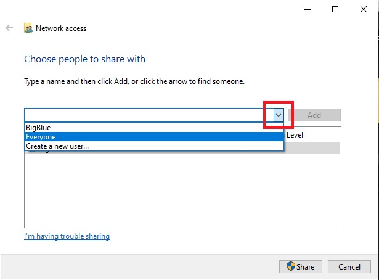
Task: Click the shield icon on the Share button
Action: [x=291, y=266]
